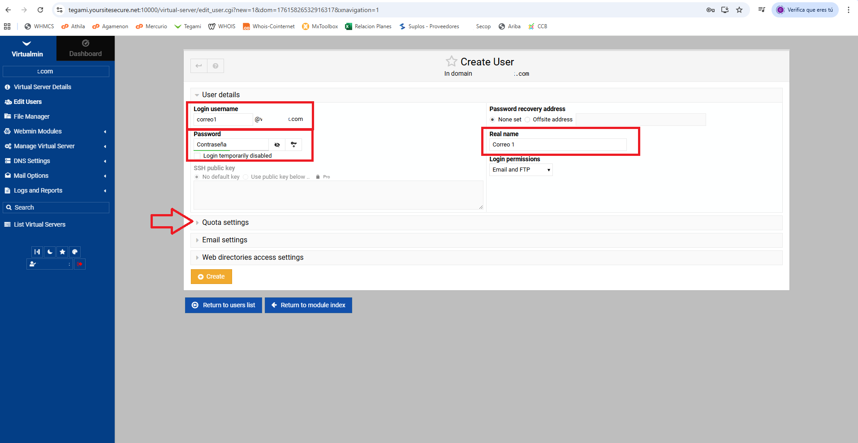
Task: Open the Login permissions dropdown
Action: [521, 170]
